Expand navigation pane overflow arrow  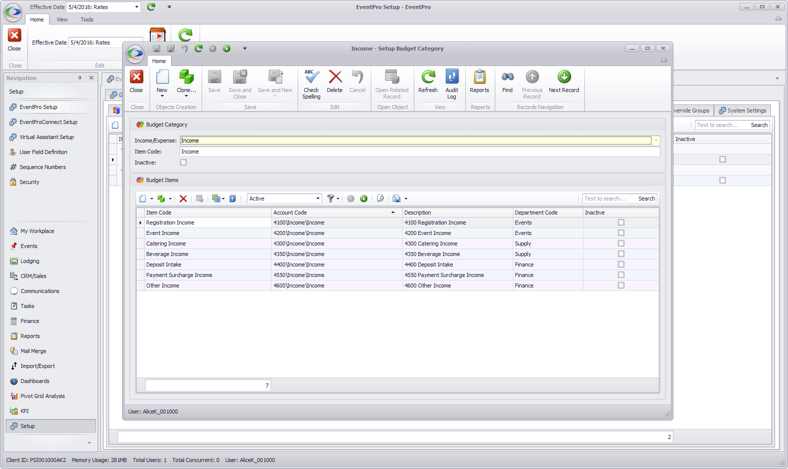(89, 442)
